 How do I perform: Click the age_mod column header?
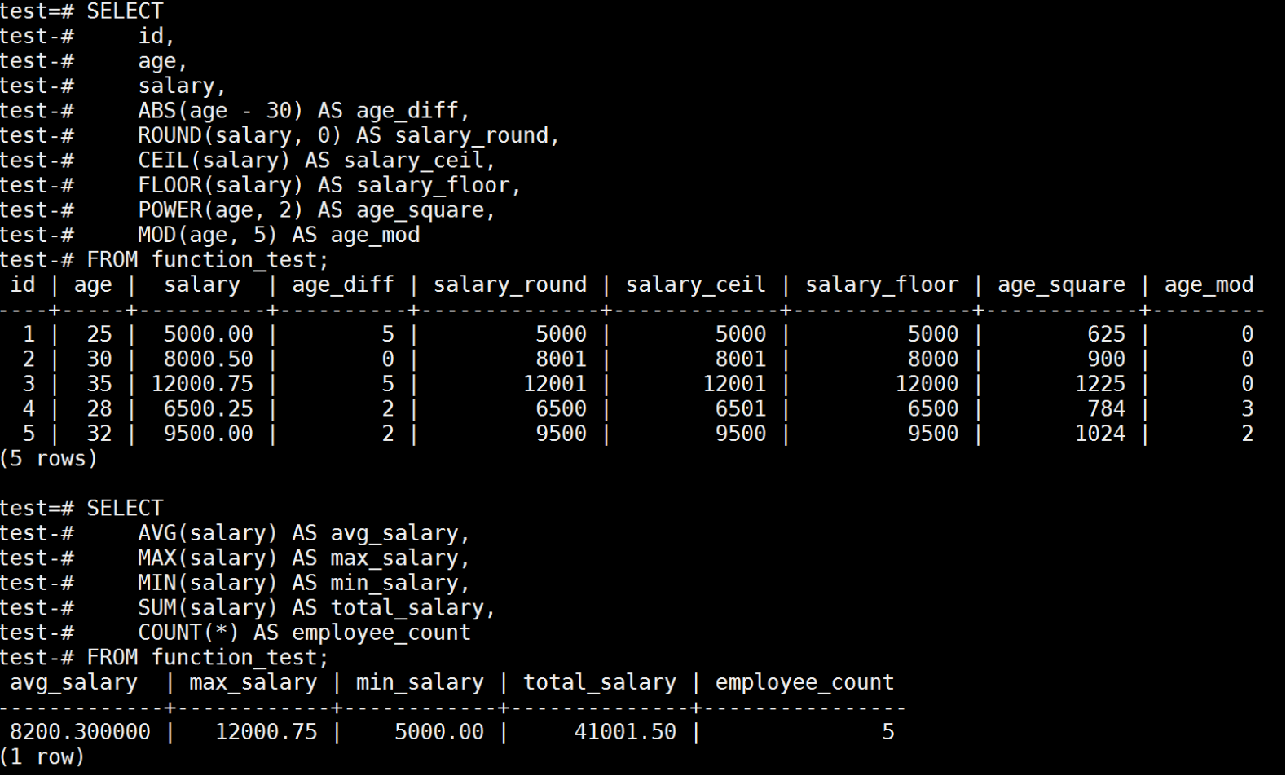(1209, 284)
